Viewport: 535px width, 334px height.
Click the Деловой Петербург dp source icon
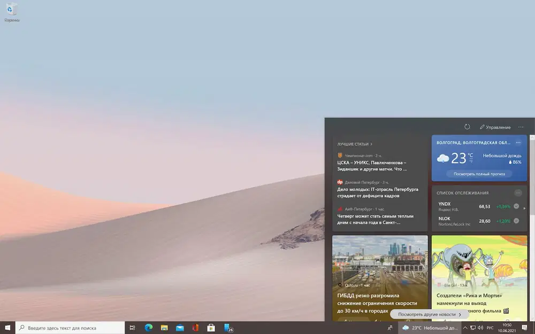[x=340, y=182]
